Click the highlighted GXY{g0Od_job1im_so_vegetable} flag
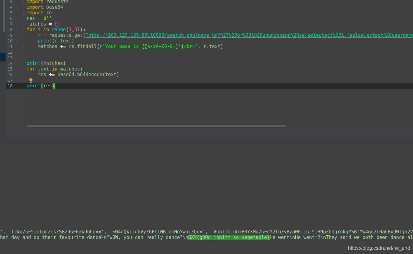This screenshot has height=254, width=413. pos(229,237)
